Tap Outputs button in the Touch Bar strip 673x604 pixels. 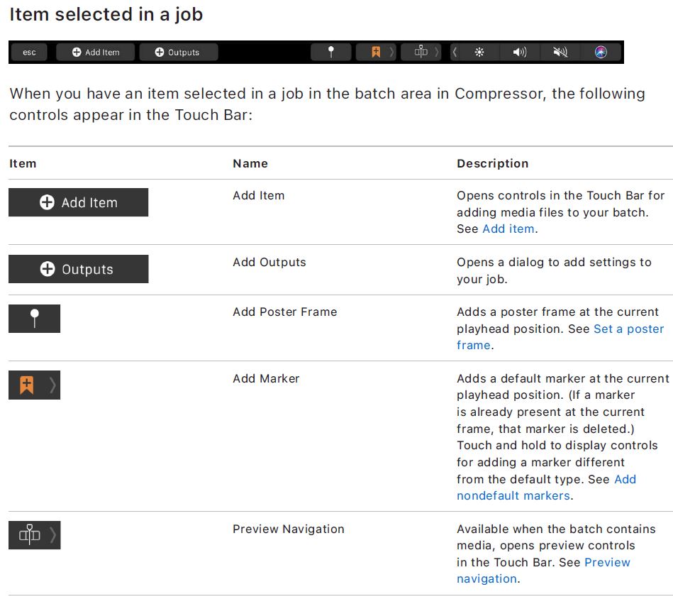178,53
